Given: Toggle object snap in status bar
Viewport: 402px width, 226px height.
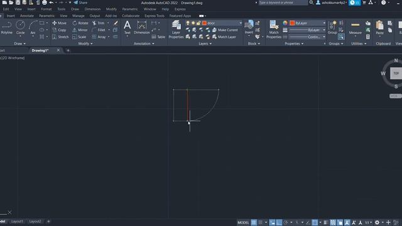Looking at the screenshot, I should coord(315,222).
